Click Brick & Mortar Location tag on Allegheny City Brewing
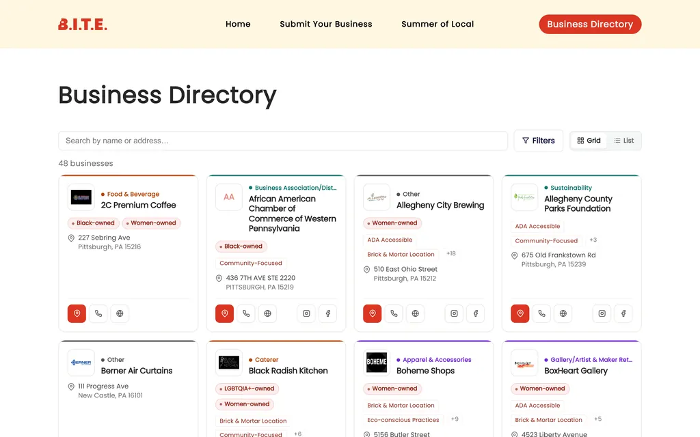The height and width of the screenshot is (437, 700). tap(401, 254)
